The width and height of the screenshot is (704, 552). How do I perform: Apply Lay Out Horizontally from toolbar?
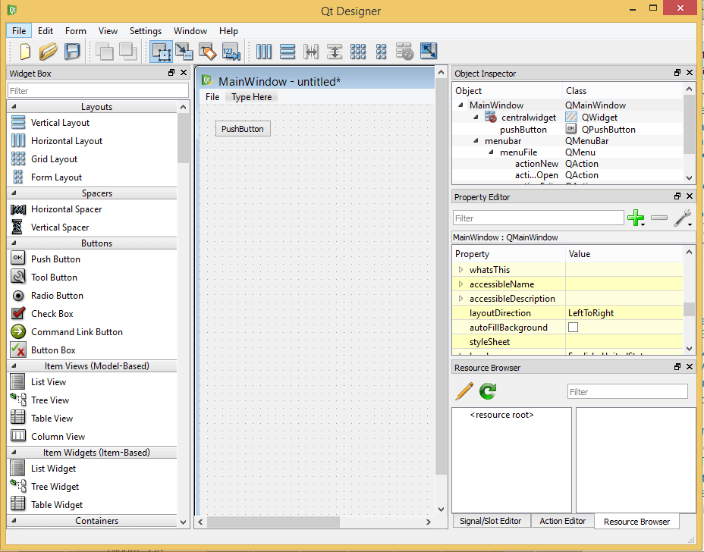264,52
